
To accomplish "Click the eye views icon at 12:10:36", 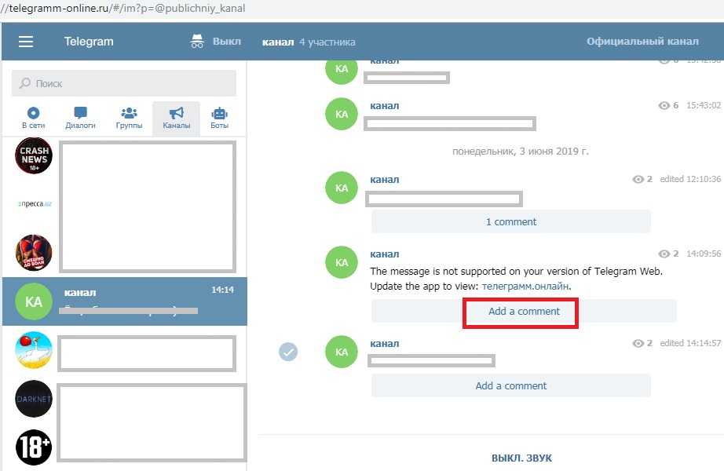I will point(638,179).
